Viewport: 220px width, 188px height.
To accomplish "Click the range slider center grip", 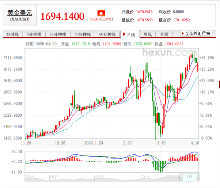I will click(x=189, y=177).
